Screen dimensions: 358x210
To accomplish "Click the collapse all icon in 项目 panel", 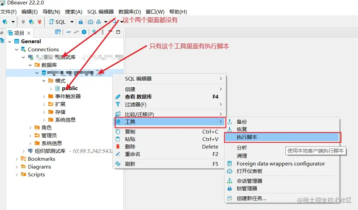I will tap(68, 32).
